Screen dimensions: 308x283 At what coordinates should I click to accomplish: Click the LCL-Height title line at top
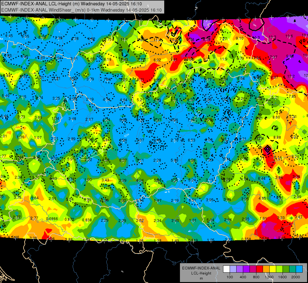pyautogui.click(x=71, y=4)
